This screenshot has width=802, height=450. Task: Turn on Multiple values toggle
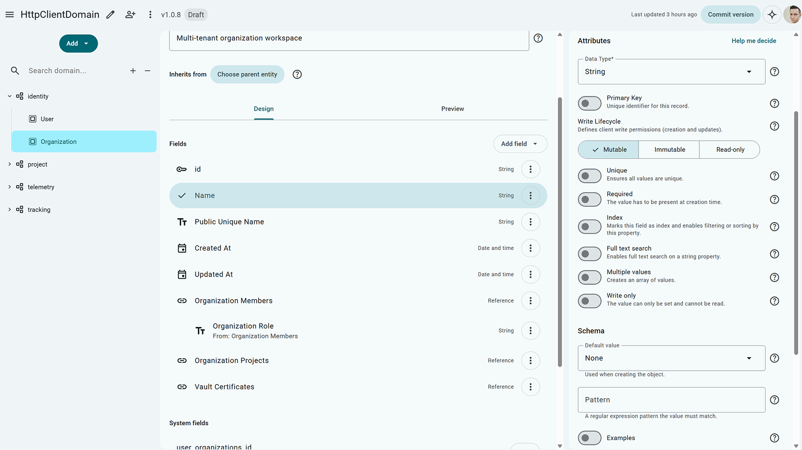coord(589,277)
